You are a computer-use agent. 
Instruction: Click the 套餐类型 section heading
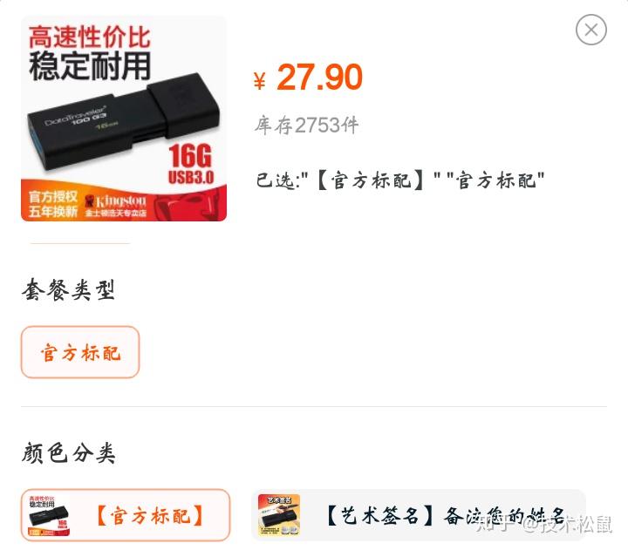point(69,289)
